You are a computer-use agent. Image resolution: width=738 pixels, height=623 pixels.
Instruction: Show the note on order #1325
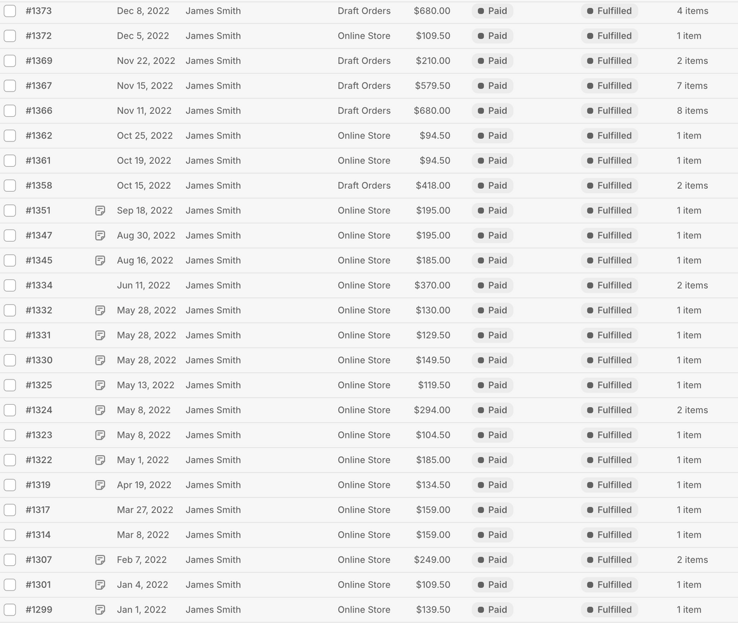[100, 385]
